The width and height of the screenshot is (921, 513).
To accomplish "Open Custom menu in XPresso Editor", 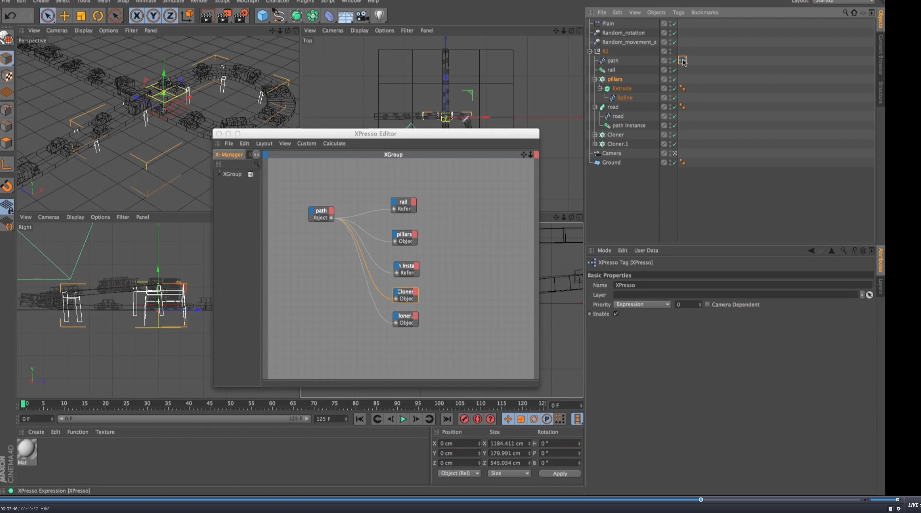I will click(306, 143).
